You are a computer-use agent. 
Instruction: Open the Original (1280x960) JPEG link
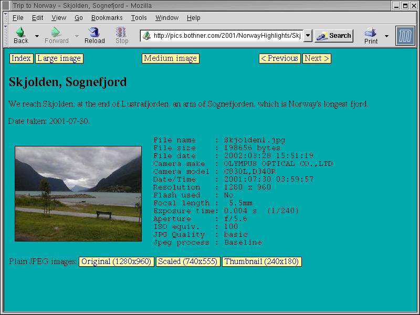tap(116, 261)
